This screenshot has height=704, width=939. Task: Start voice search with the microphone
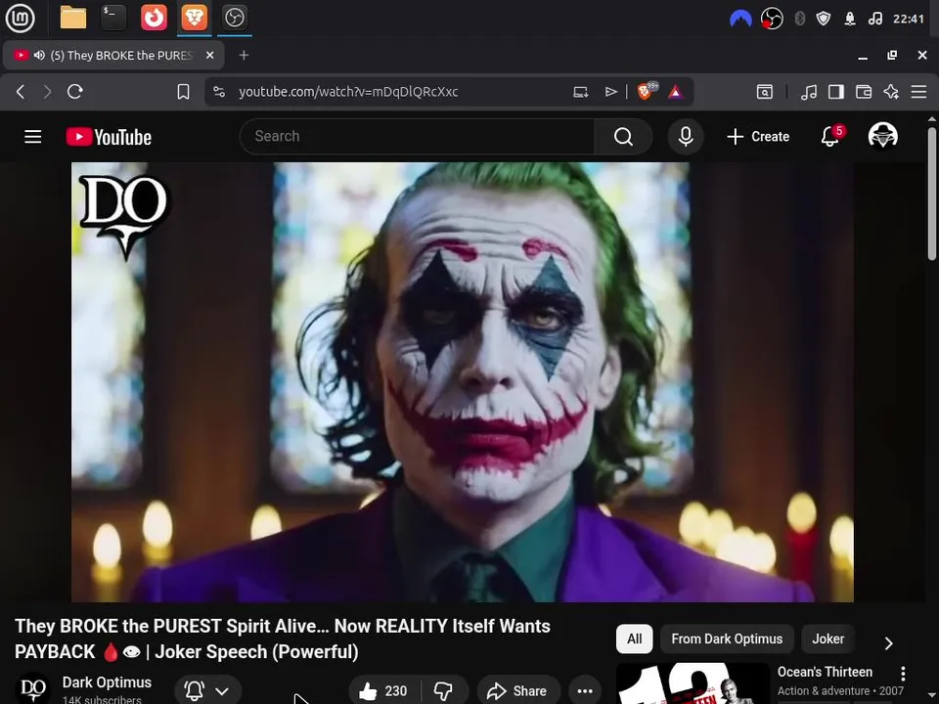686,137
